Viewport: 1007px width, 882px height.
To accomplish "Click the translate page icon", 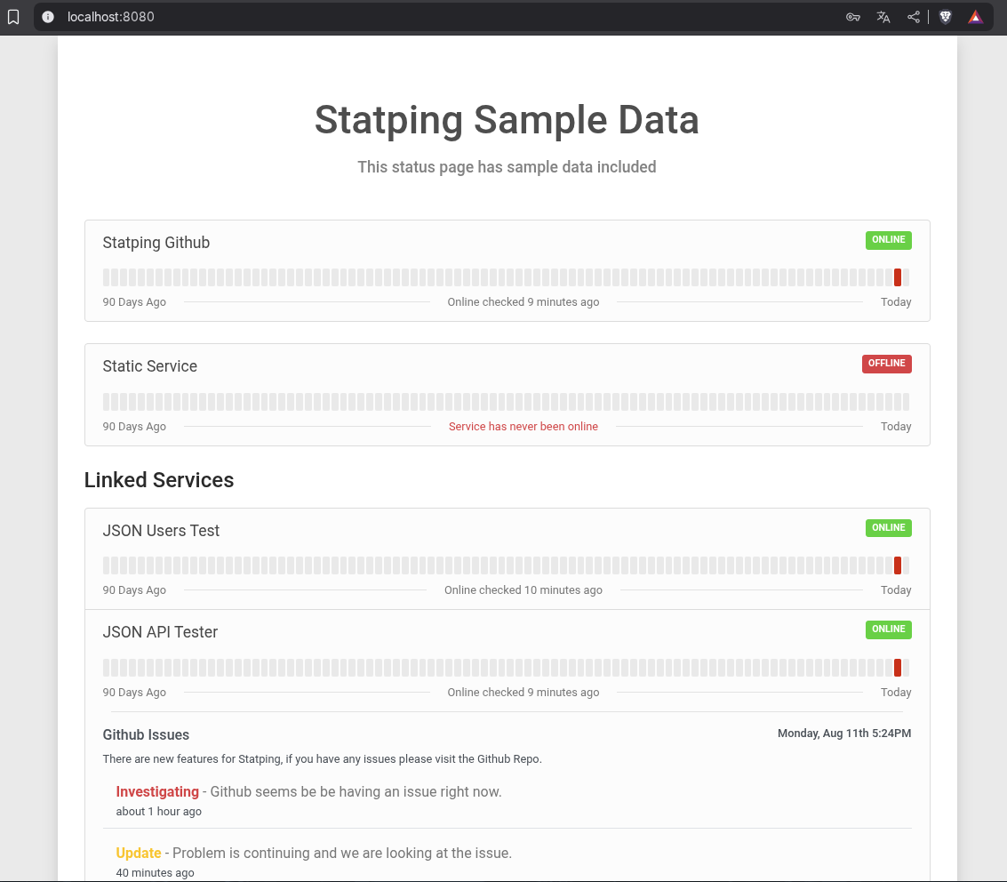I will pos(883,17).
